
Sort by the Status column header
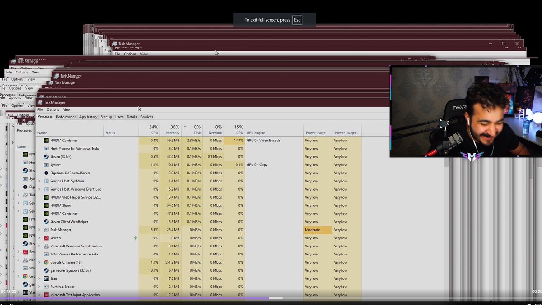[x=121, y=130]
